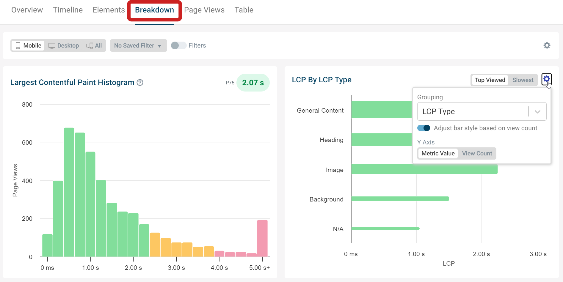Select Metric Value for Y Axis
563x282 pixels.
point(438,153)
